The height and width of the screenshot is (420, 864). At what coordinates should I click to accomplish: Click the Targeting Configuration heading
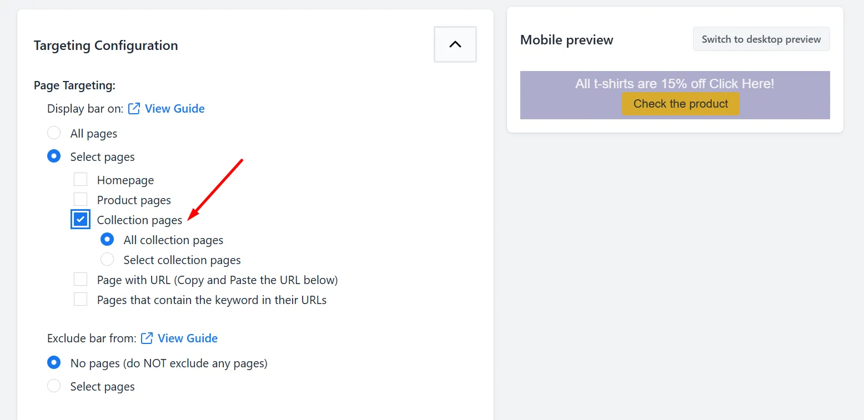coord(106,45)
